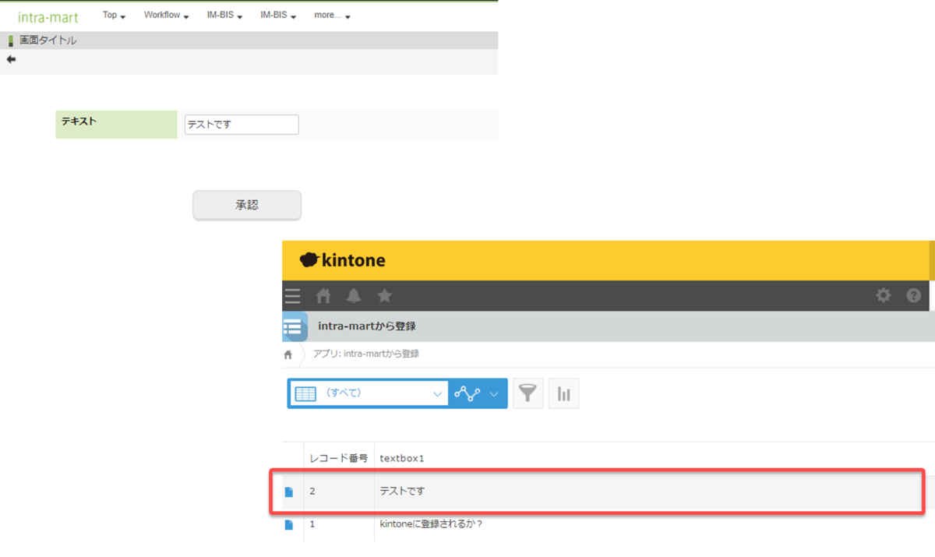Click the テキスト field label
The image size is (935, 557).
point(79,122)
